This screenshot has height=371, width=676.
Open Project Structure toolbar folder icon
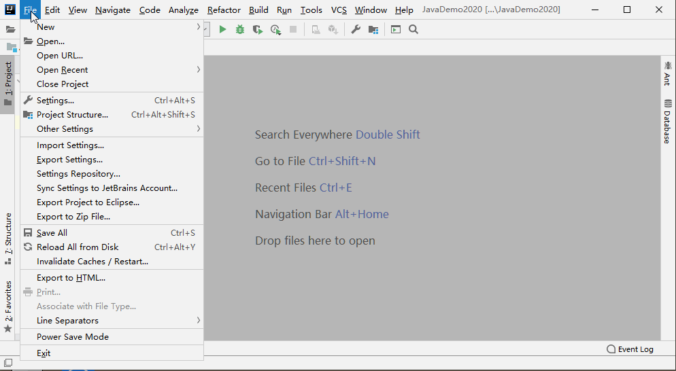pyautogui.click(x=373, y=29)
